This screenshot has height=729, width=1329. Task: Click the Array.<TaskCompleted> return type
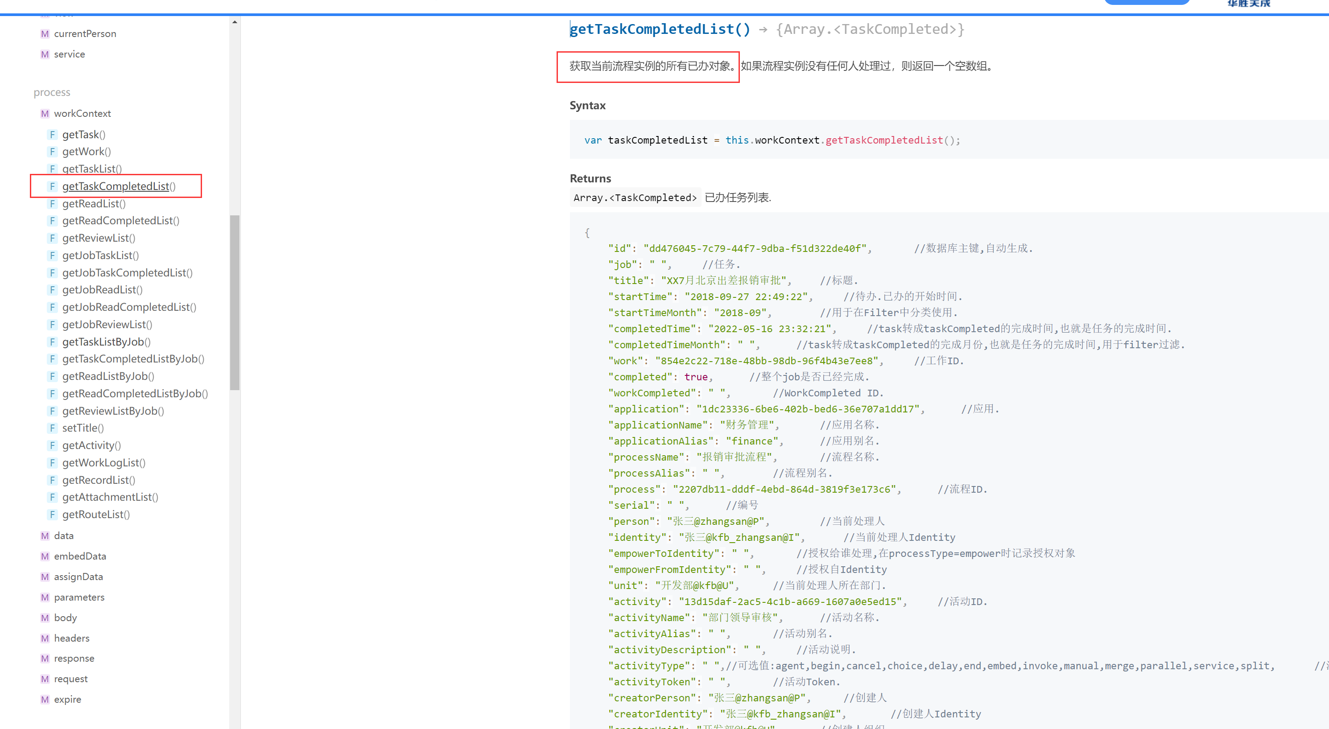tap(635, 198)
